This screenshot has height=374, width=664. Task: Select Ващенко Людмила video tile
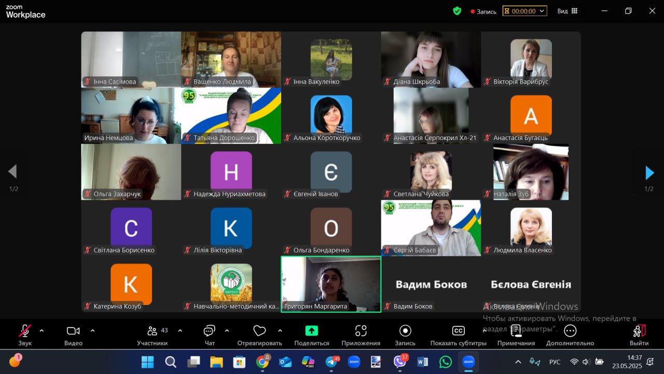pyautogui.click(x=231, y=59)
